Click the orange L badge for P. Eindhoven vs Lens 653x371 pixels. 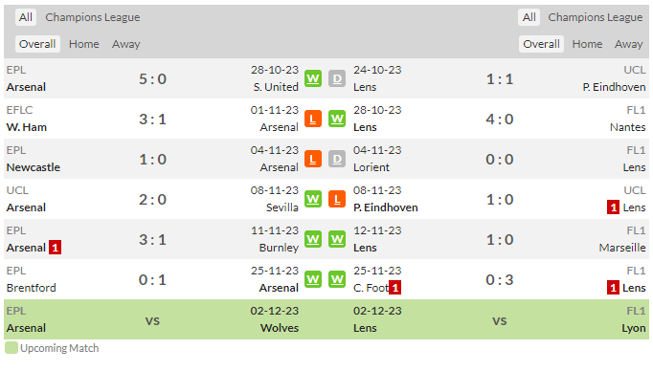point(337,199)
